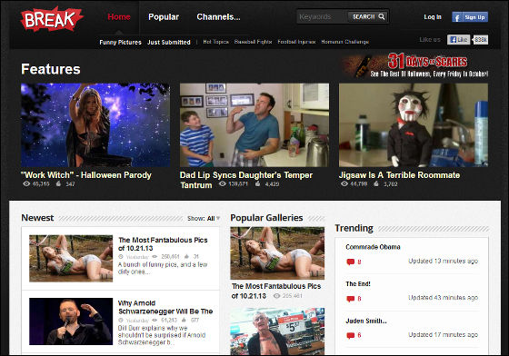Open the Baseball Fights link

[x=254, y=42]
